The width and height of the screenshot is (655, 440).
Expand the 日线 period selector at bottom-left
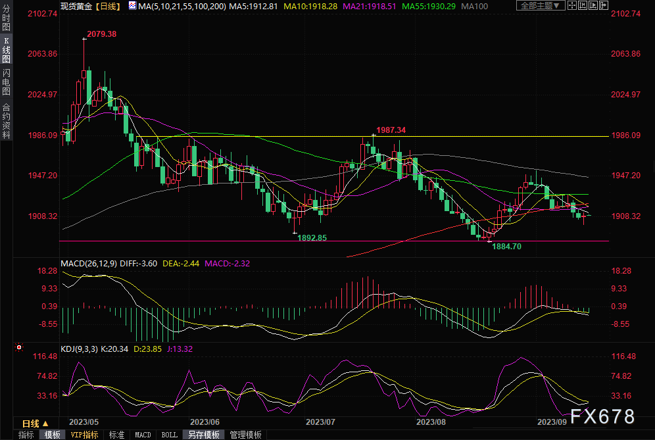coord(35,423)
